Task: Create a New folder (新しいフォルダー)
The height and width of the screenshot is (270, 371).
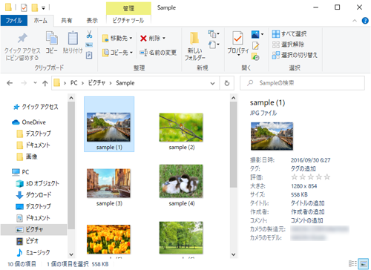Action: [x=195, y=47]
